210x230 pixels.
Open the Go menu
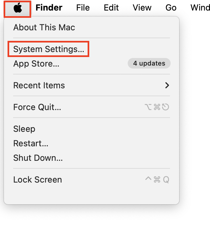coord(171,8)
